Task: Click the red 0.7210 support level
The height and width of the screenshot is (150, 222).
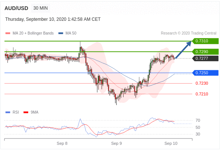Action: tap(202, 94)
